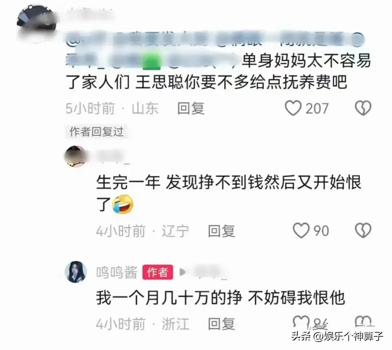392x350 pixels.
Task: Like the author's reply from Zhejiang
Action: pyautogui.click(x=301, y=322)
